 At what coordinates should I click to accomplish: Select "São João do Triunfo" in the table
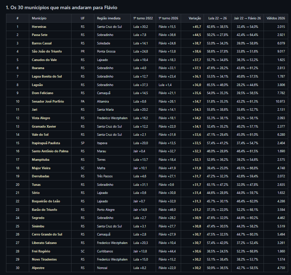pyautogui.click(x=47, y=51)
